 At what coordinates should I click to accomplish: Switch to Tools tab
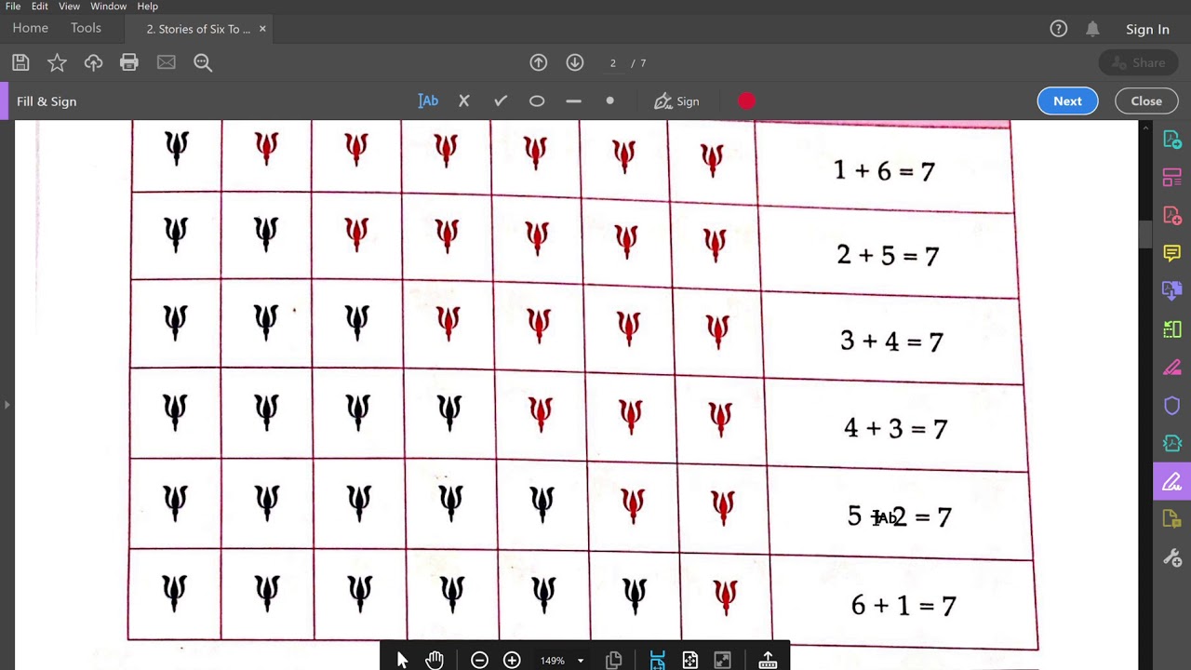click(86, 28)
